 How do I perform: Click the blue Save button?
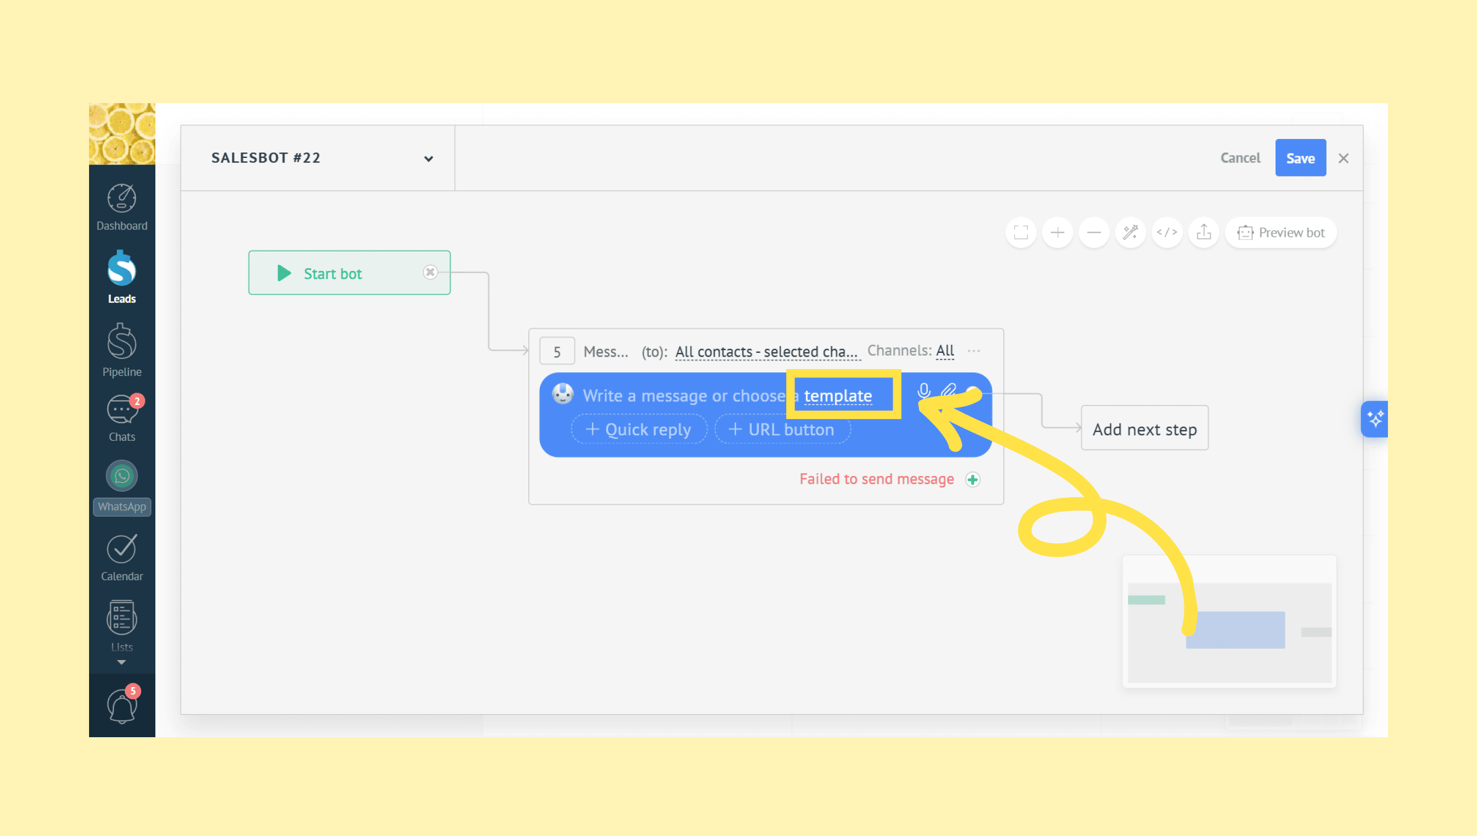[x=1300, y=158]
